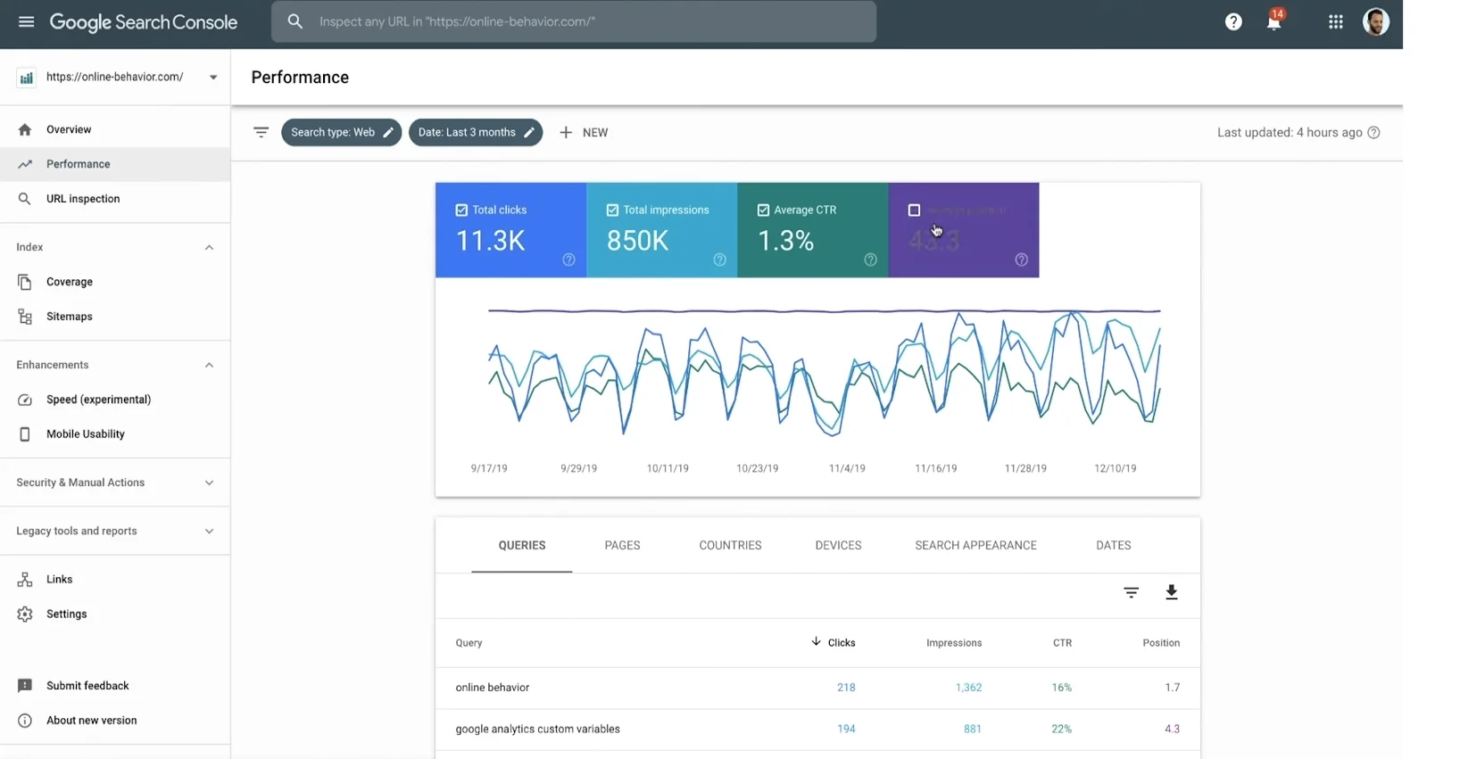Uncheck the Total clicks checkbox
The height and width of the screenshot is (759, 1460).
(x=461, y=210)
